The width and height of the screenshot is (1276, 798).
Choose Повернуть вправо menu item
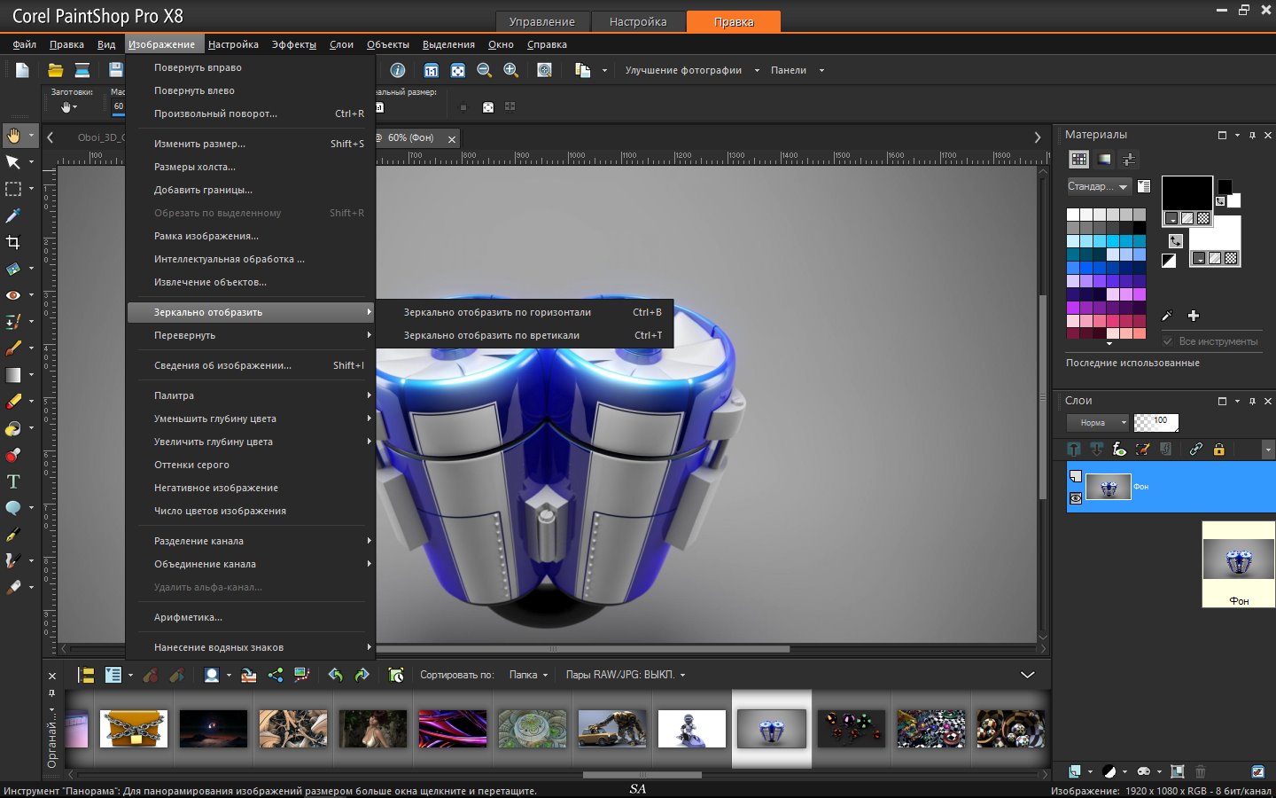pyautogui.click(x=251, y=67)
